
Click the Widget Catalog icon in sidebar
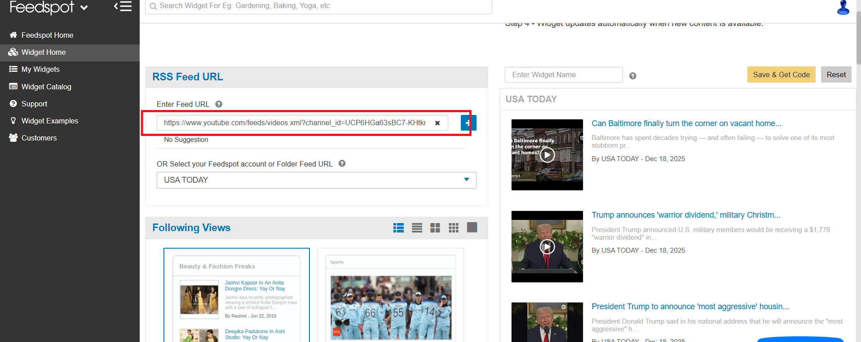point(13,87)
